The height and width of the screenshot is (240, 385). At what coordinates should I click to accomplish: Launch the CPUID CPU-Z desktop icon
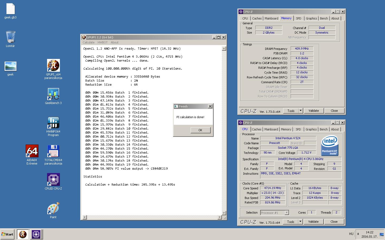[53, 180]
